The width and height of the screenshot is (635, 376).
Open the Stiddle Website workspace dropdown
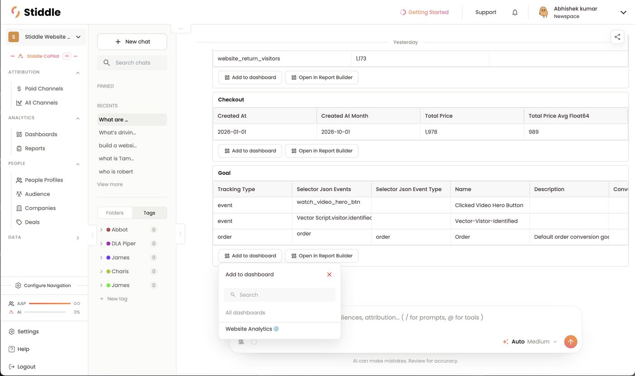(46, 37)
